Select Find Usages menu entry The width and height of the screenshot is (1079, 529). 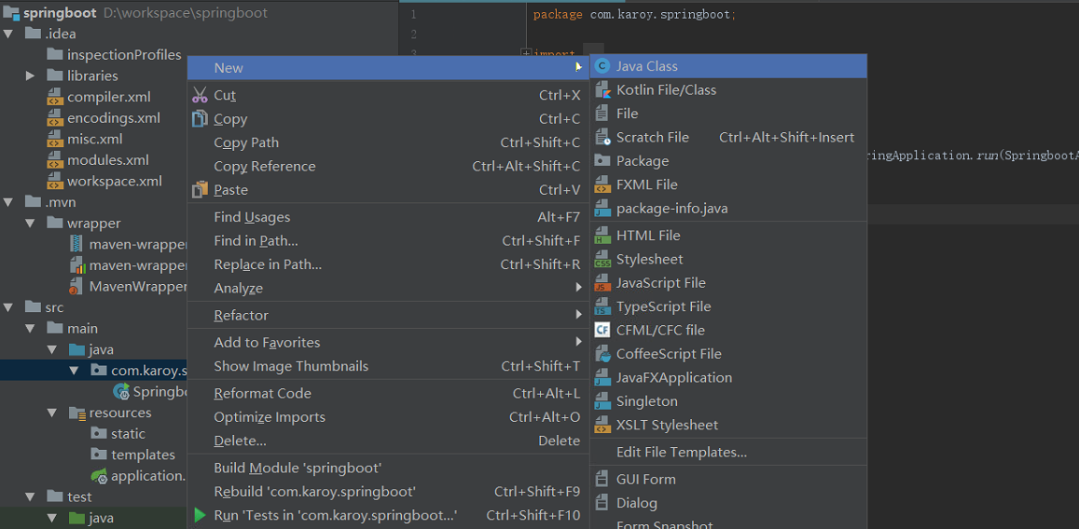click(388, 217)
